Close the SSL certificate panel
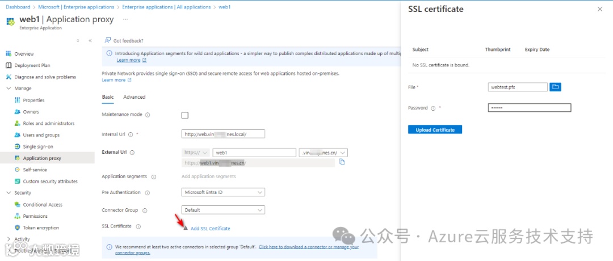The width and height of the screenshot is (613, 261). [x=600, y=9]
